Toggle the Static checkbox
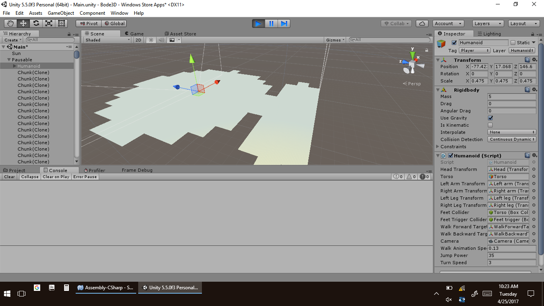Screen dimensions: 544x306 pyautogui.click(x=513, y=43)
